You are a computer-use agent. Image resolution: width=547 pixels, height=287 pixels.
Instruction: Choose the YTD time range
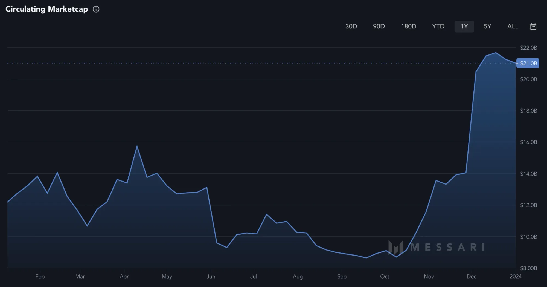pos(438,27)
